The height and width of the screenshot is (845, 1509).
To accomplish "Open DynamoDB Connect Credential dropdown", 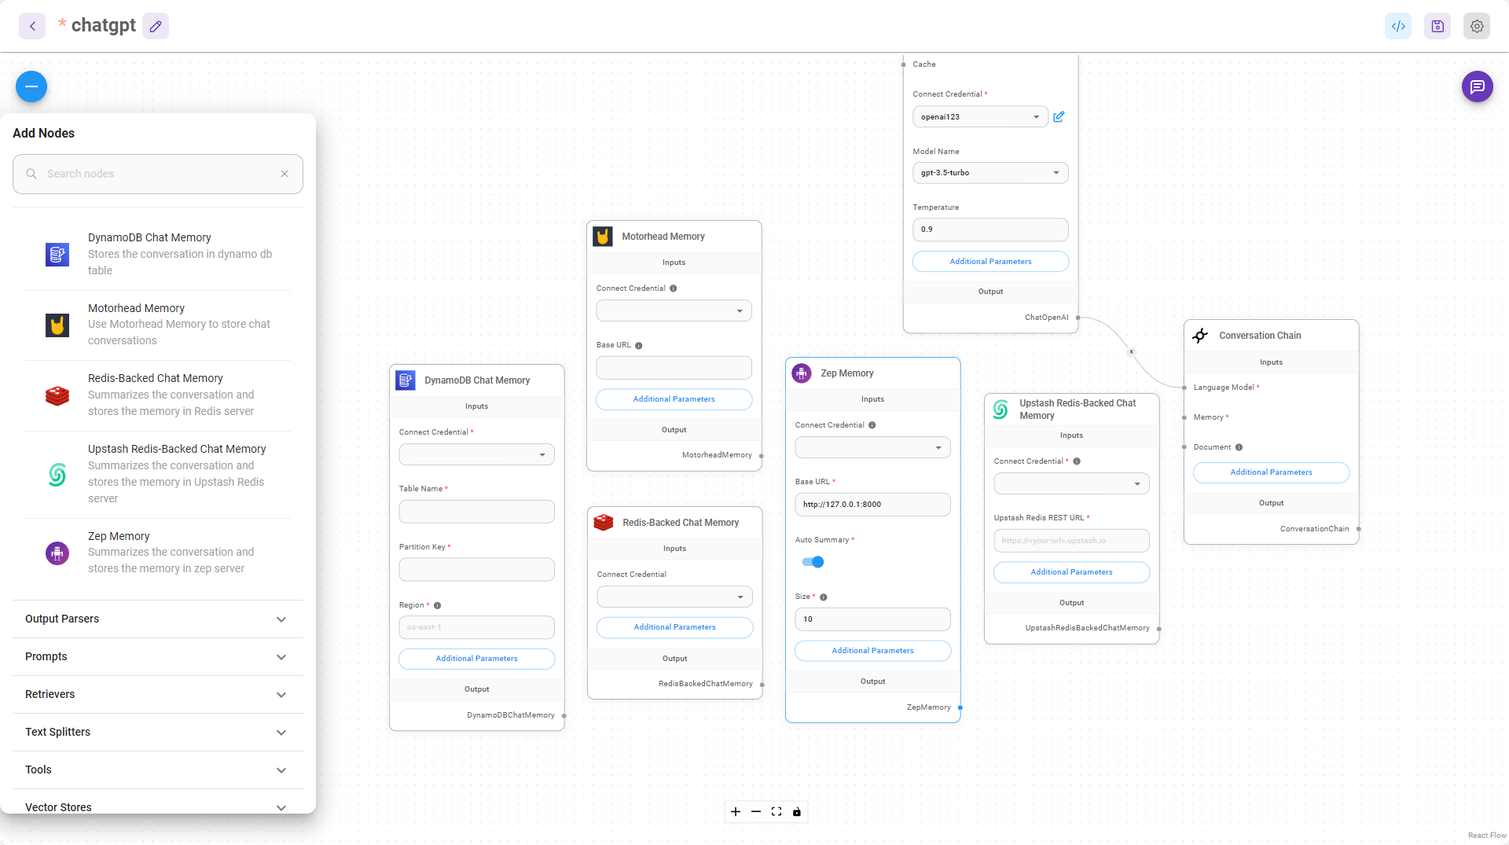I will [476, 455].
